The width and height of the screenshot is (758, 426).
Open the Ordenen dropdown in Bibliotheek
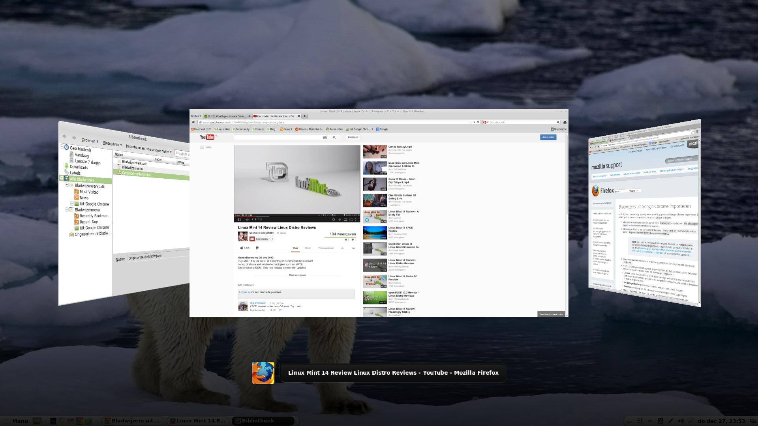pyautogui.click(x=90, y=140)
